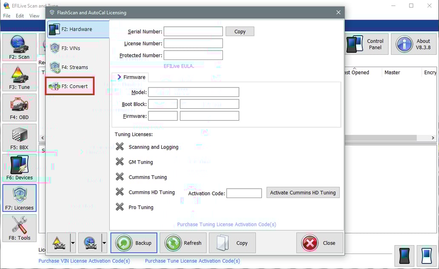The image size is (439, 269).
Task: Click inside the Serial Number field
Action: coord(193,31)
